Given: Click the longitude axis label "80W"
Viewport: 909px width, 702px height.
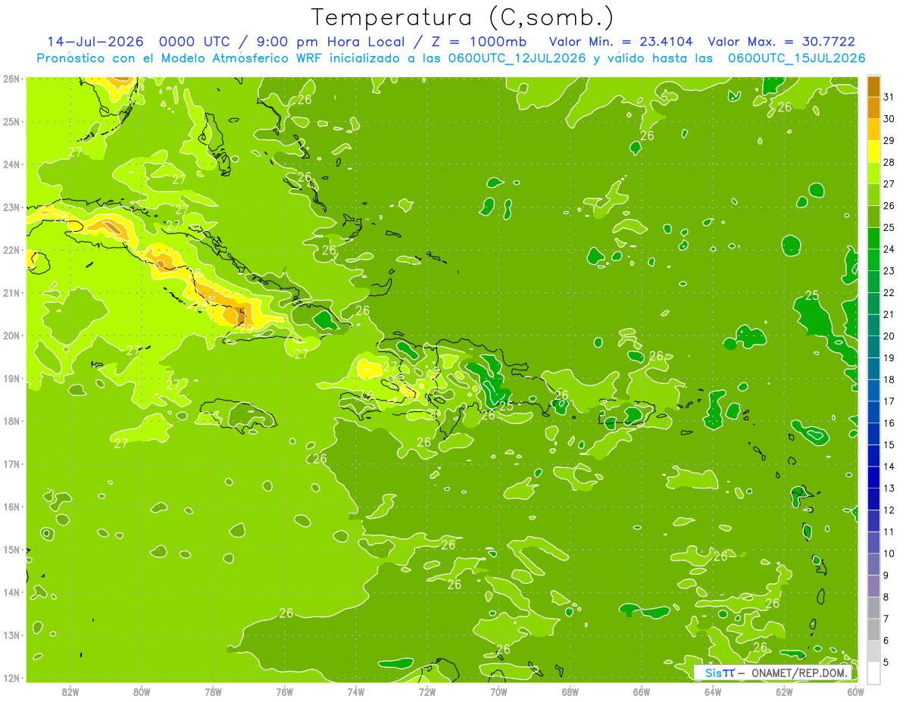Looking at the screenshot, I should coord(142,691).
